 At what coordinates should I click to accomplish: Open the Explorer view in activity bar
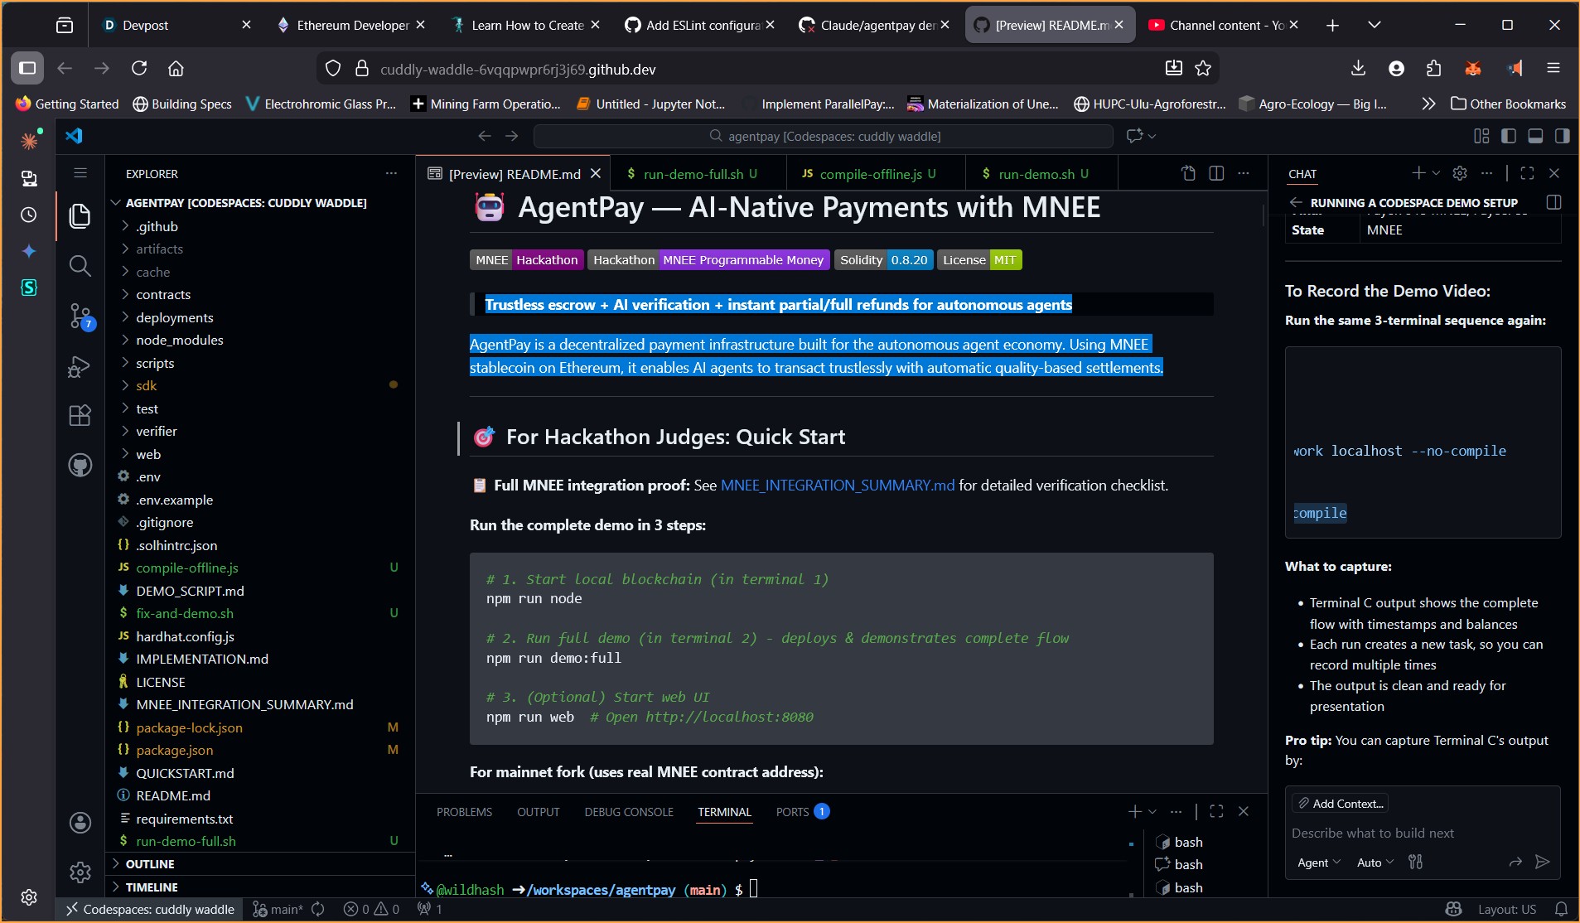click(x=80, y=216)
